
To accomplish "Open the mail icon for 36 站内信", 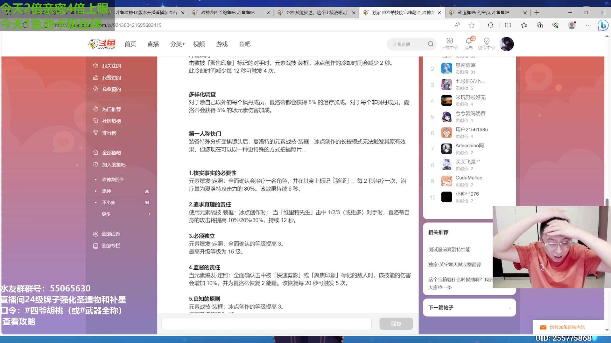I will (x=543, y=327).
